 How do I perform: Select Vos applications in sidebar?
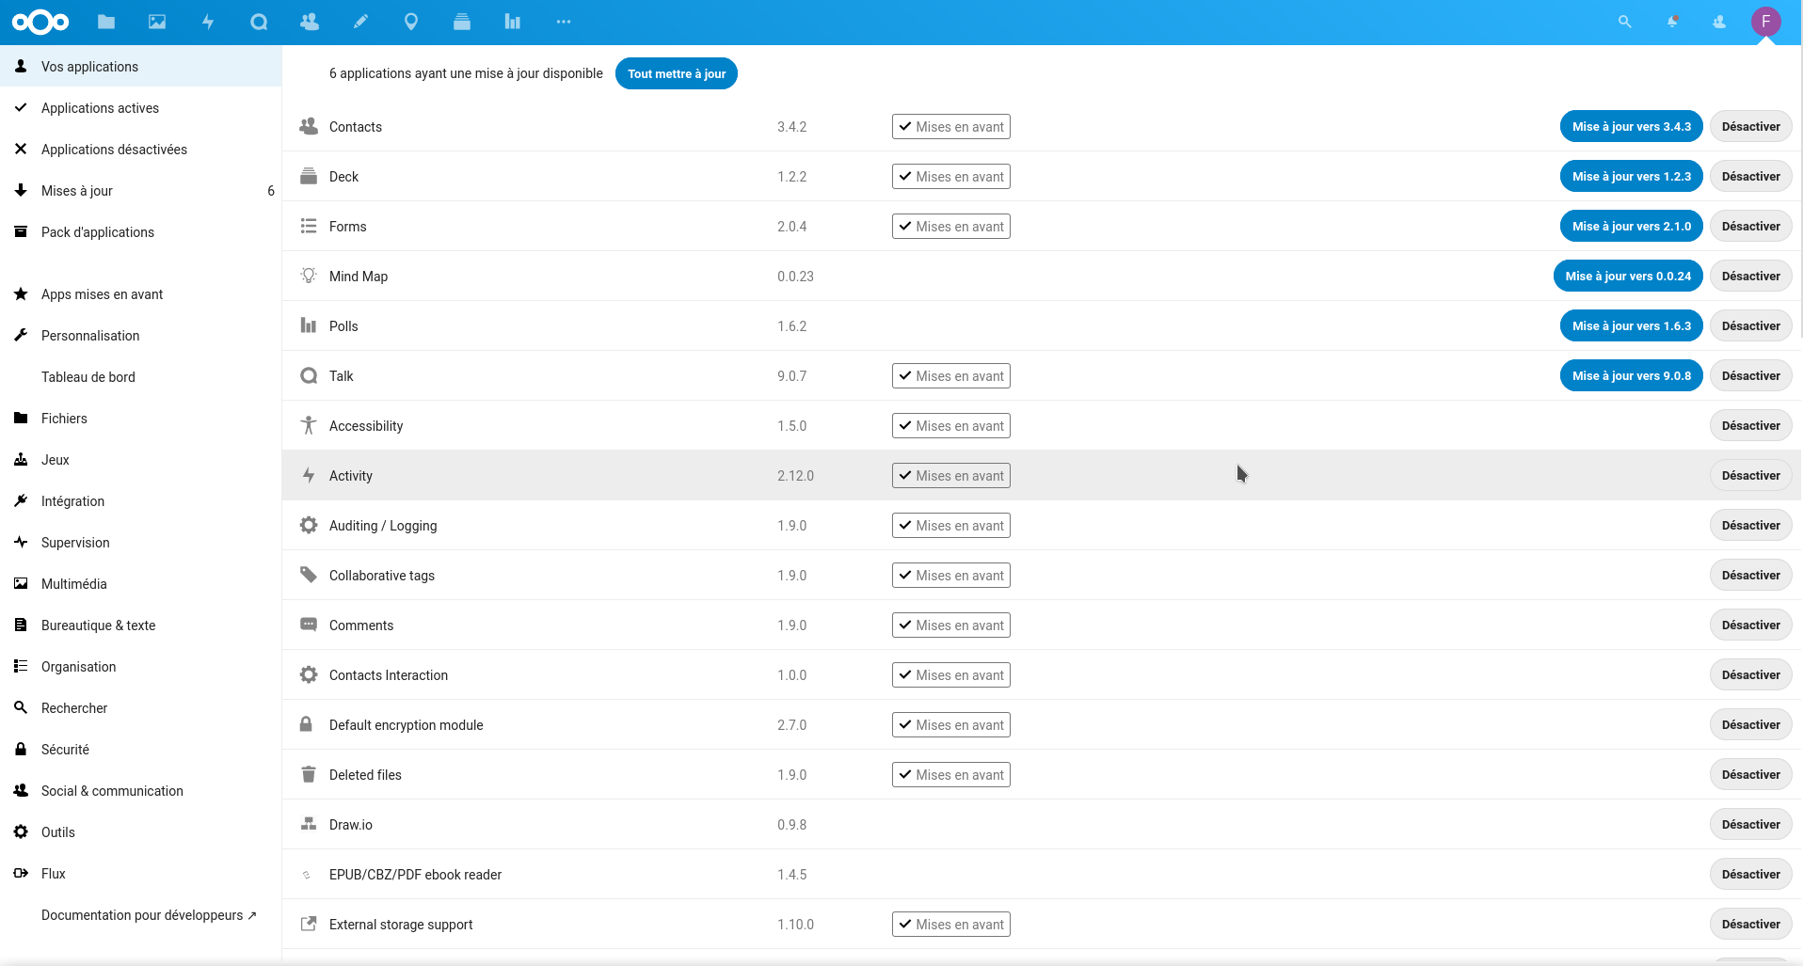point(141,67)
